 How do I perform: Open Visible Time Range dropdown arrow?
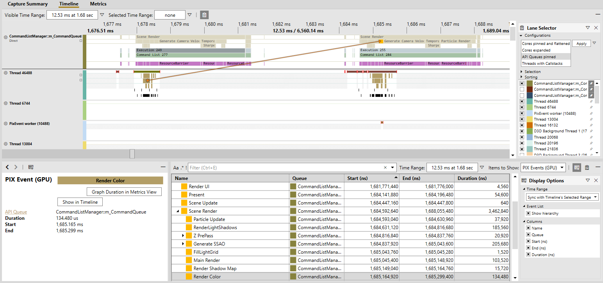click(102, 15)
